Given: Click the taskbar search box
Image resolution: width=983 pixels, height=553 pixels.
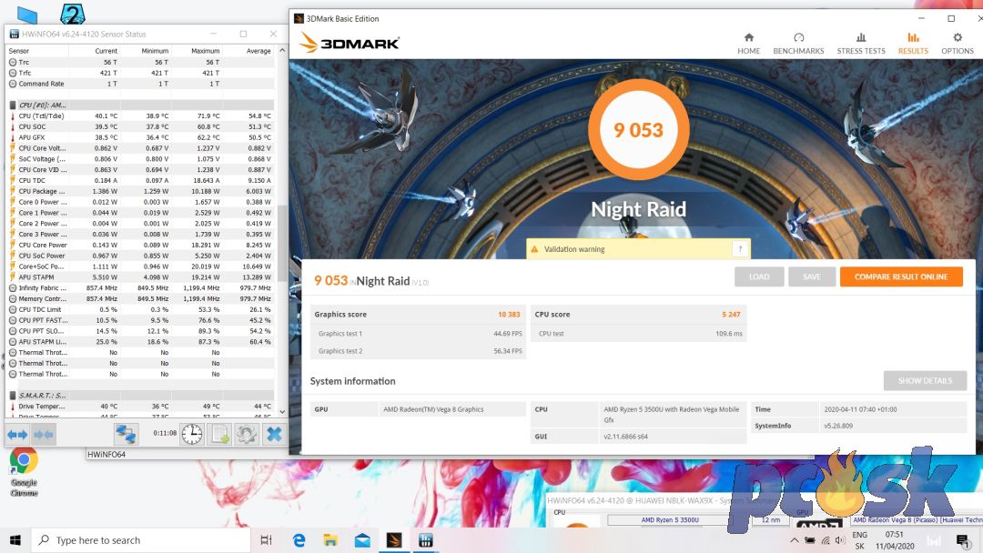Looking at the screenshot, I should click(x=140, y=540).
